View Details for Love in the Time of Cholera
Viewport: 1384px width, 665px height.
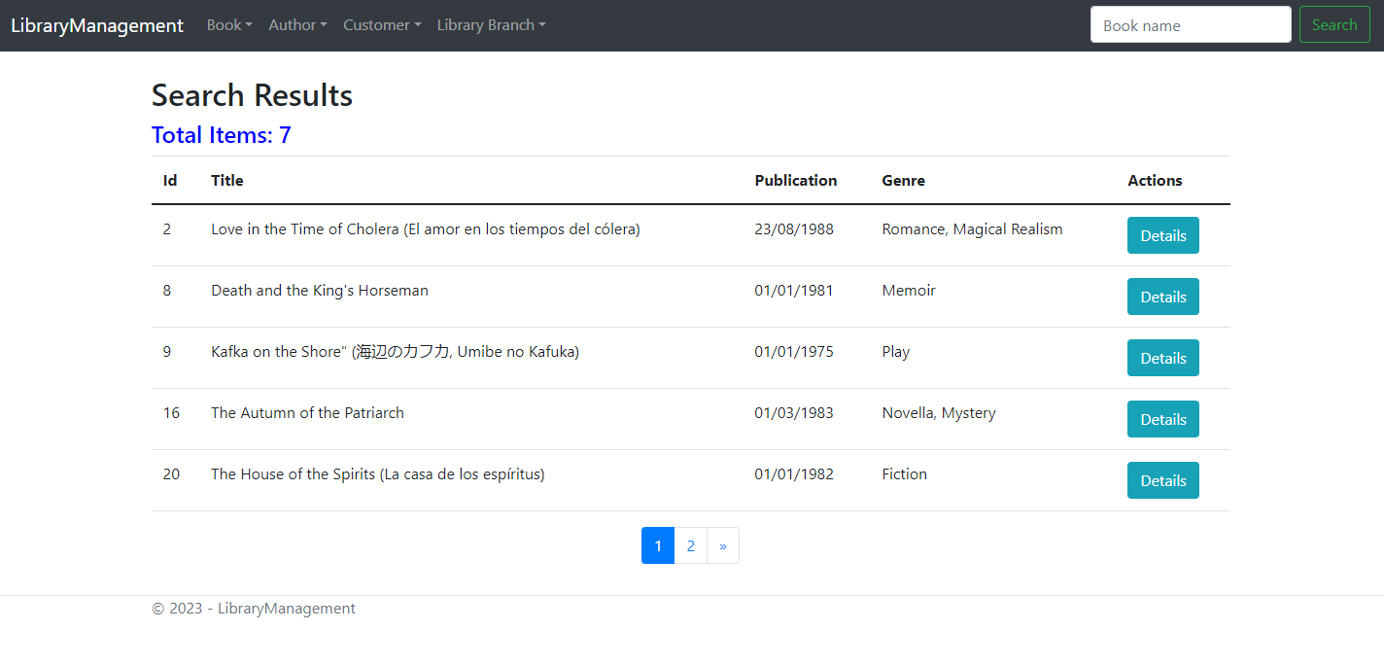coord(1162,235)
